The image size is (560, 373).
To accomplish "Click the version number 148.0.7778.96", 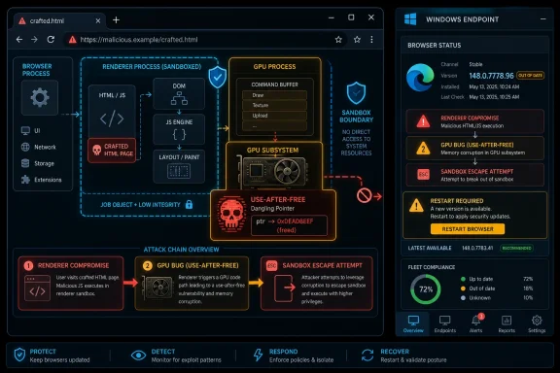I will coord(491,76).
